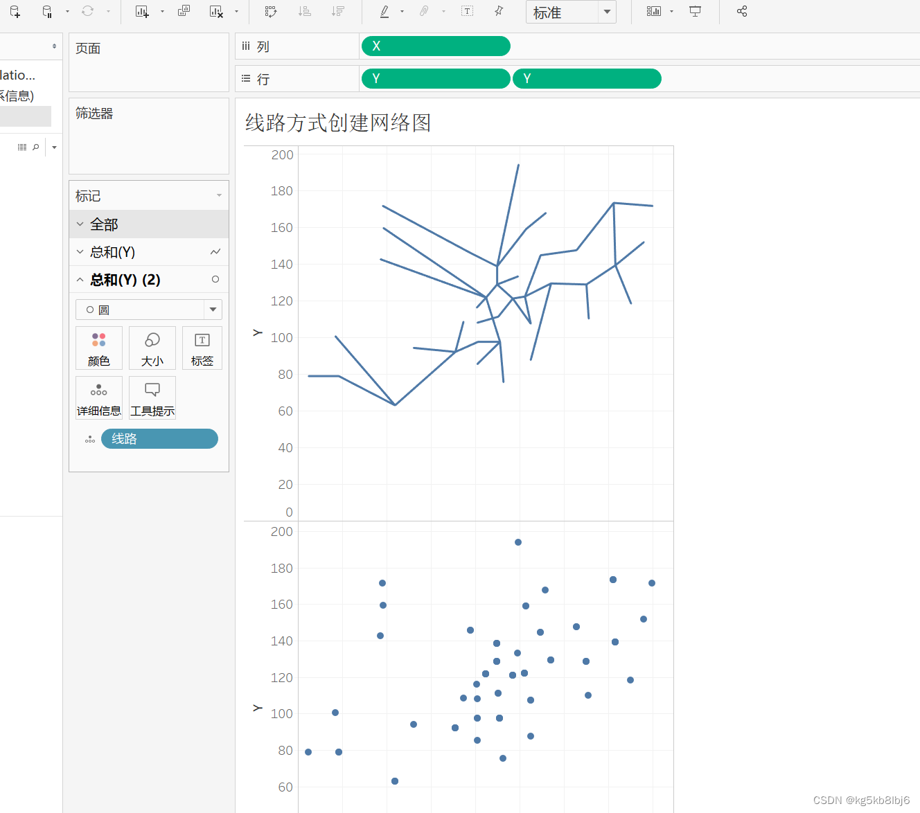Image resolution: width=920 pixels, height=813 pixels.
Task: Click the pause auto updates icon
Action: (47, 11)
